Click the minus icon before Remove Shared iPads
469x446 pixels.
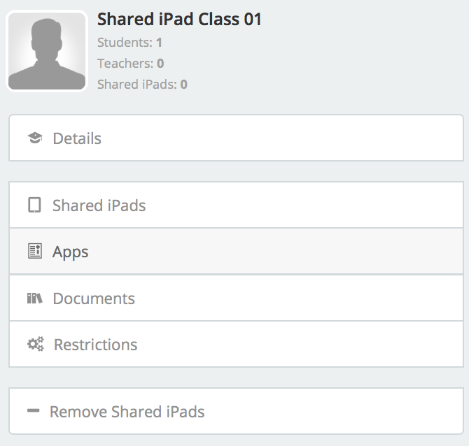point(33,411)
